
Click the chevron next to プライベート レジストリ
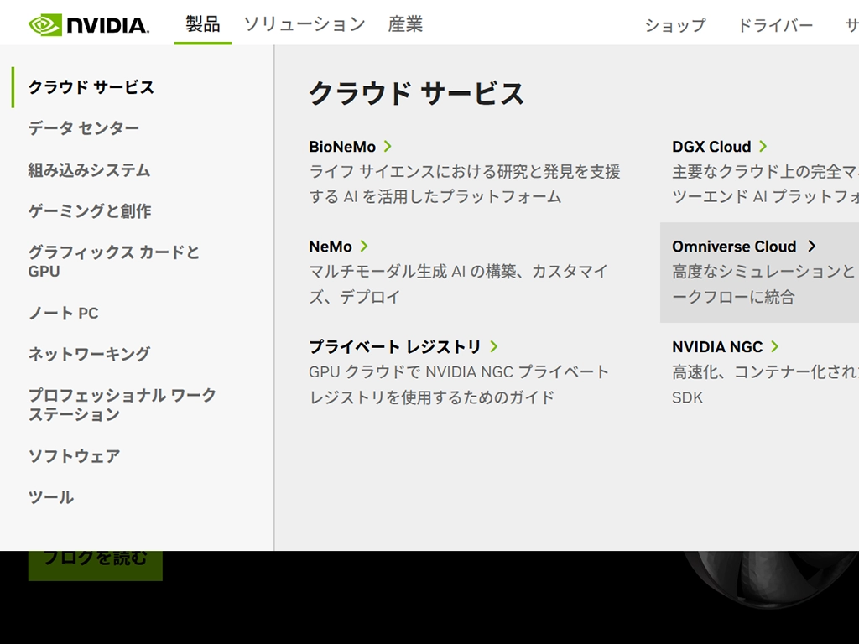(x=493, y=346)
